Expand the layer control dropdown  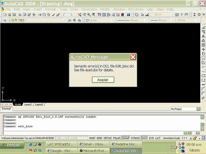[x=65, y=20]
